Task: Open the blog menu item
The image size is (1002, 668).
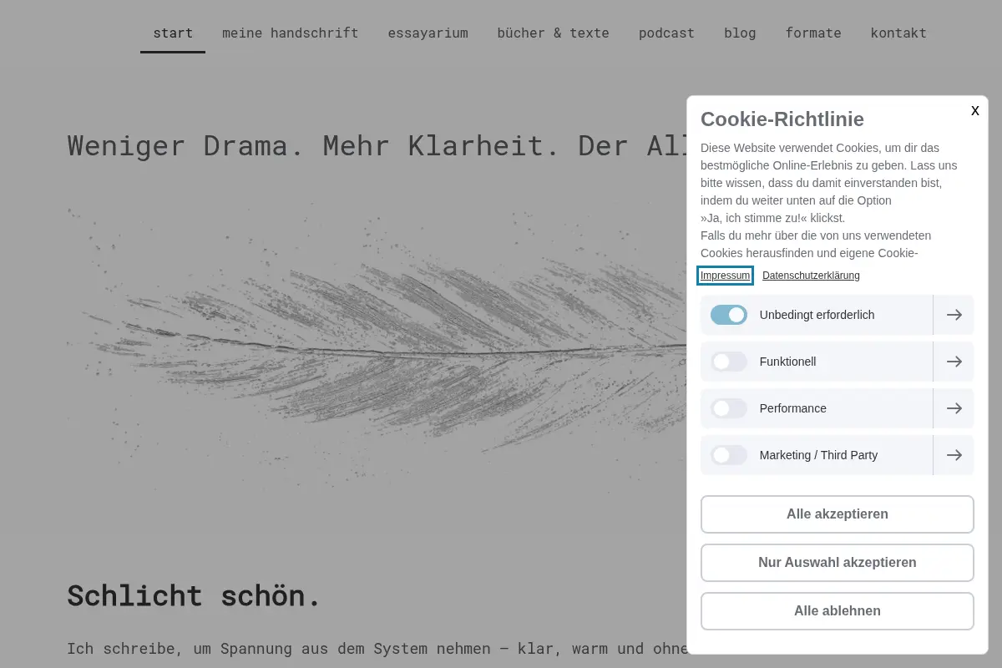Action: (x=740, y=33)
